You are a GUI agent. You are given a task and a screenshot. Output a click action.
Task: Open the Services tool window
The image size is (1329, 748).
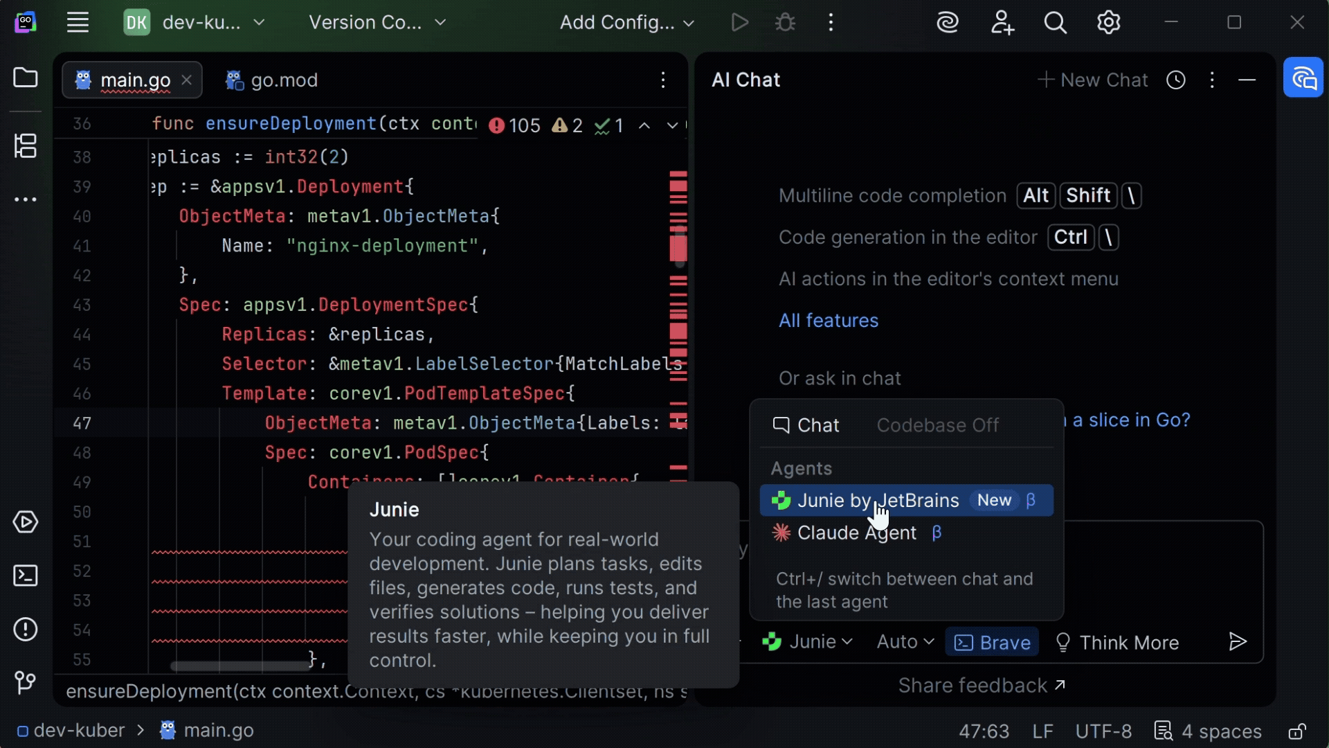coord(26,522)
